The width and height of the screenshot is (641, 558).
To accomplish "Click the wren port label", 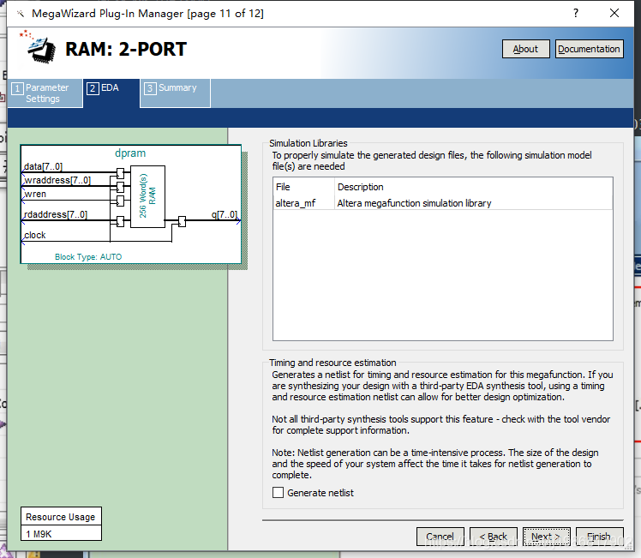I will pyautogui.click(x=35, y=194).
